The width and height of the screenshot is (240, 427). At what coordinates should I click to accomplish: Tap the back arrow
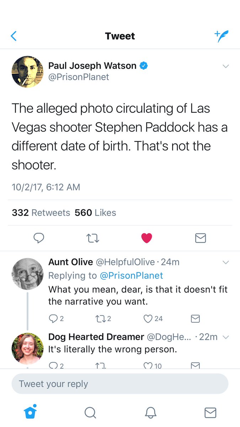(14, 36)
